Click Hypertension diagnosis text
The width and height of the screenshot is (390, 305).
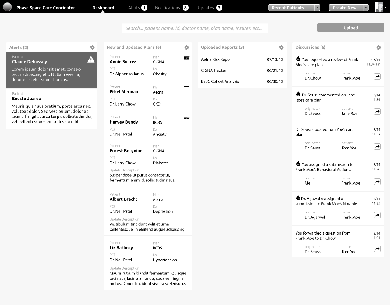tap(165, 260)
